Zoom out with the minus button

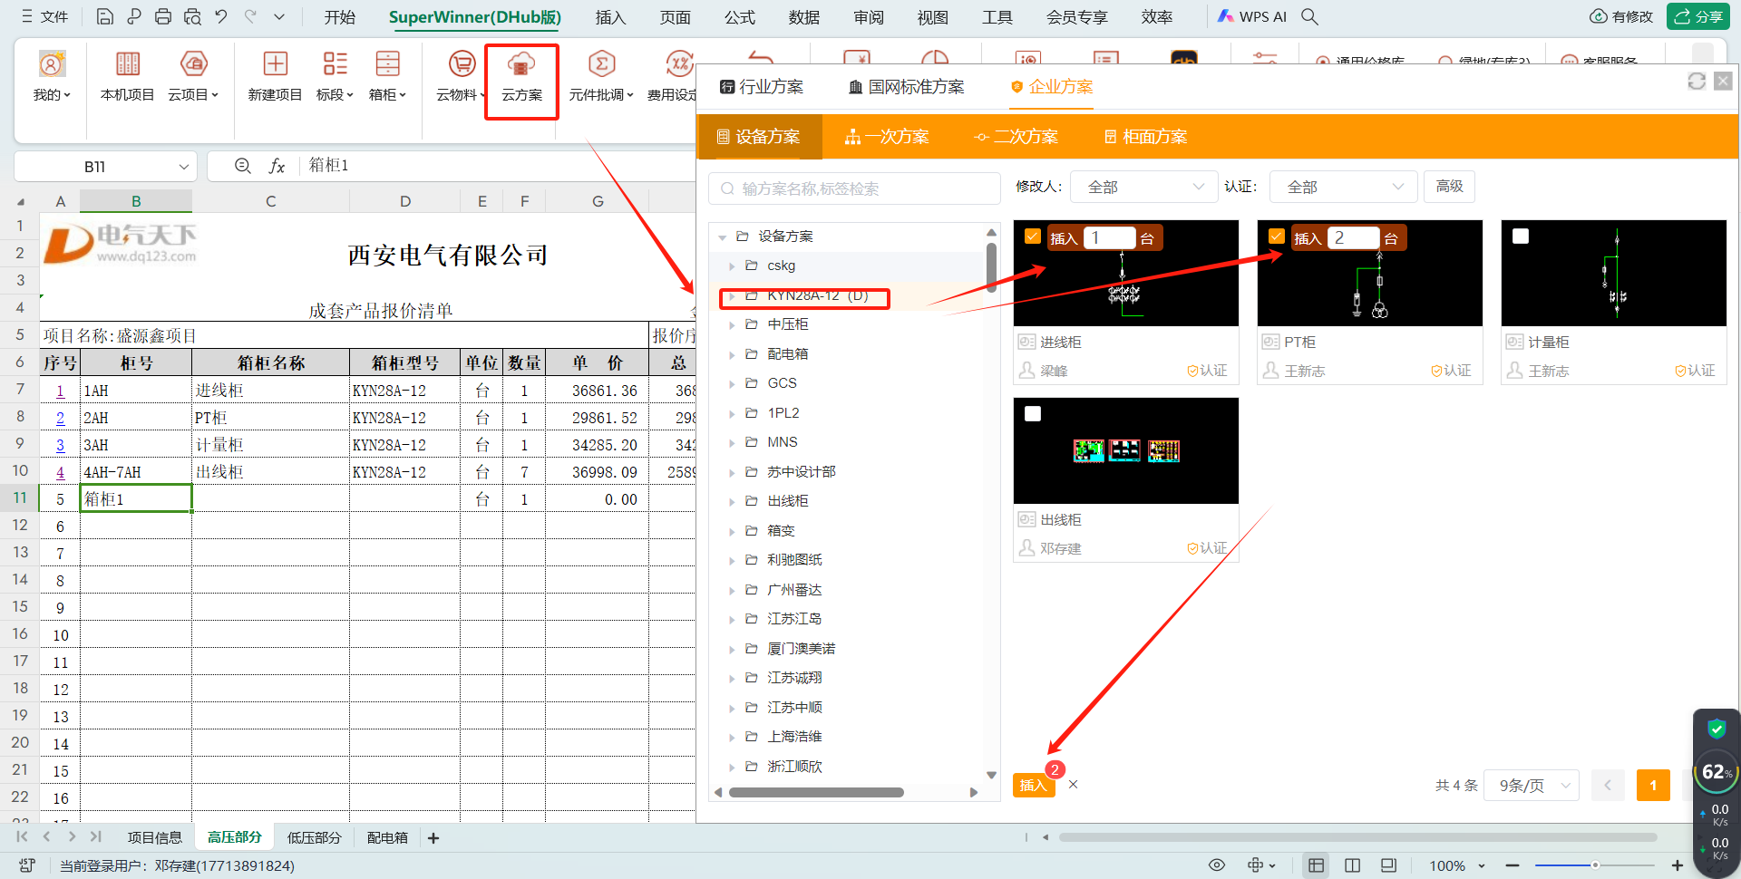click(x=1512, y=865)
